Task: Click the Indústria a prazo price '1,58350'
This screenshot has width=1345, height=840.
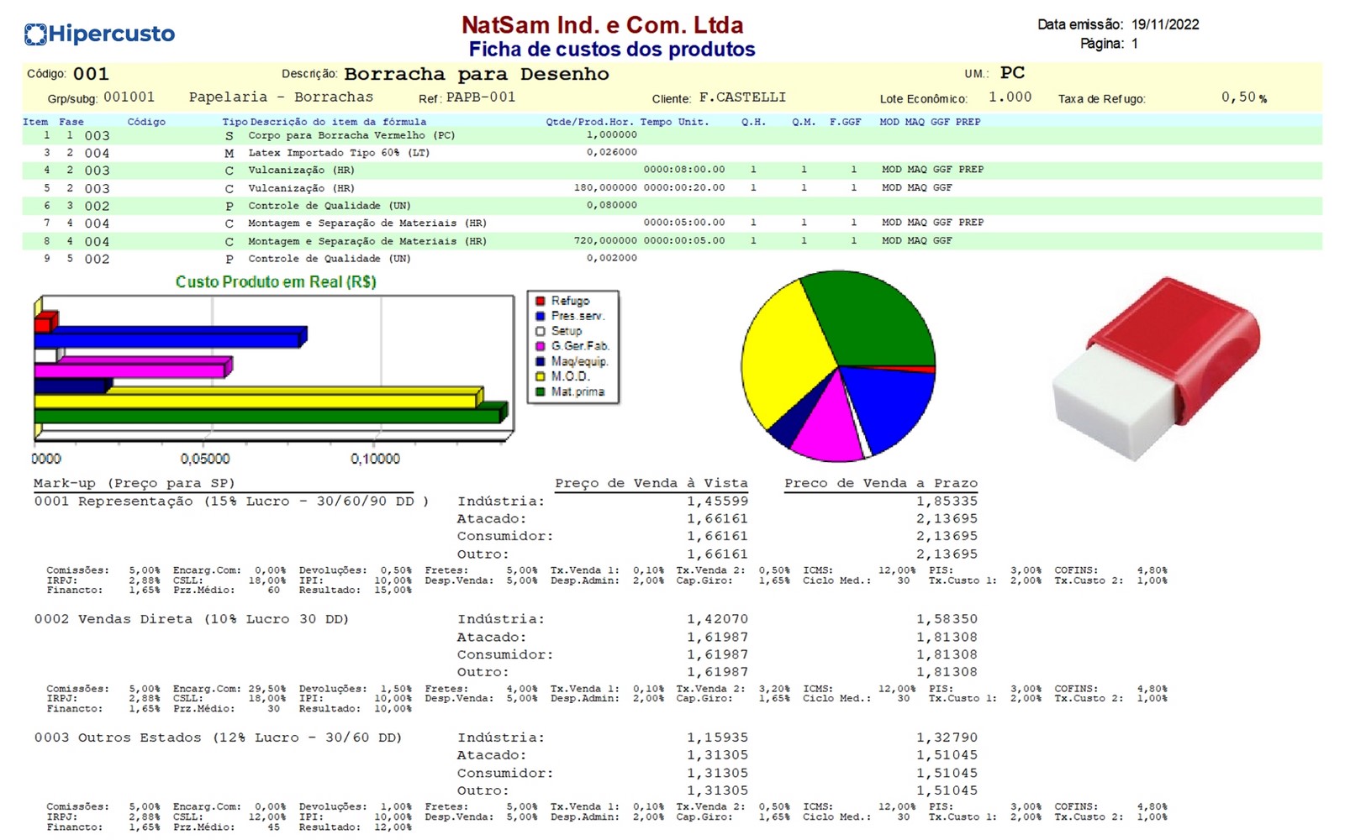Action: tap(947, 620)
